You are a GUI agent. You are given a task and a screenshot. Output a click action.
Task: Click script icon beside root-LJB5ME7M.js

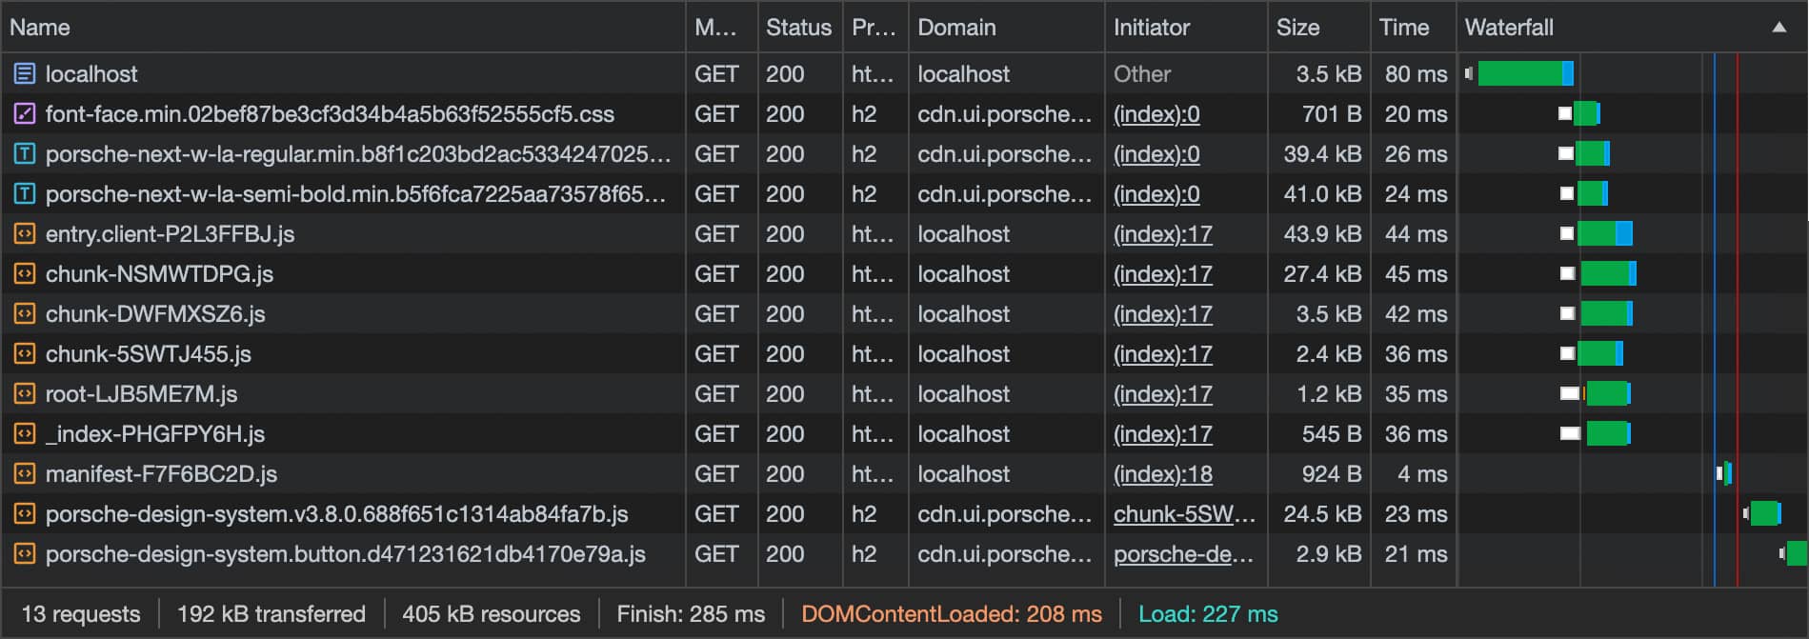pos(25,393)
